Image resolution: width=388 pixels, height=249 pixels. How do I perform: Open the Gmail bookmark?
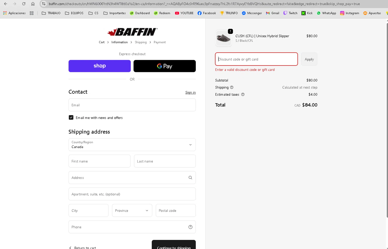tap(273, 13)
